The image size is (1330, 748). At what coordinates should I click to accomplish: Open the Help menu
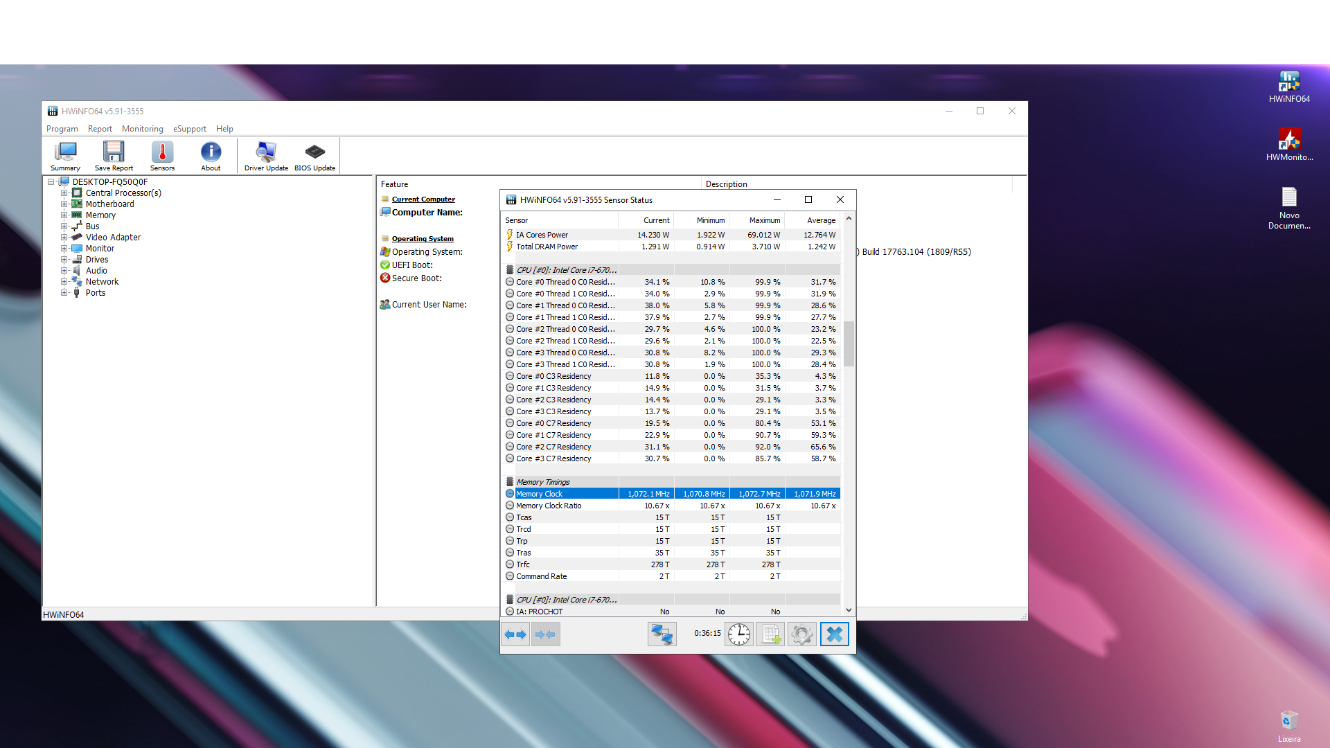(224, 129)
